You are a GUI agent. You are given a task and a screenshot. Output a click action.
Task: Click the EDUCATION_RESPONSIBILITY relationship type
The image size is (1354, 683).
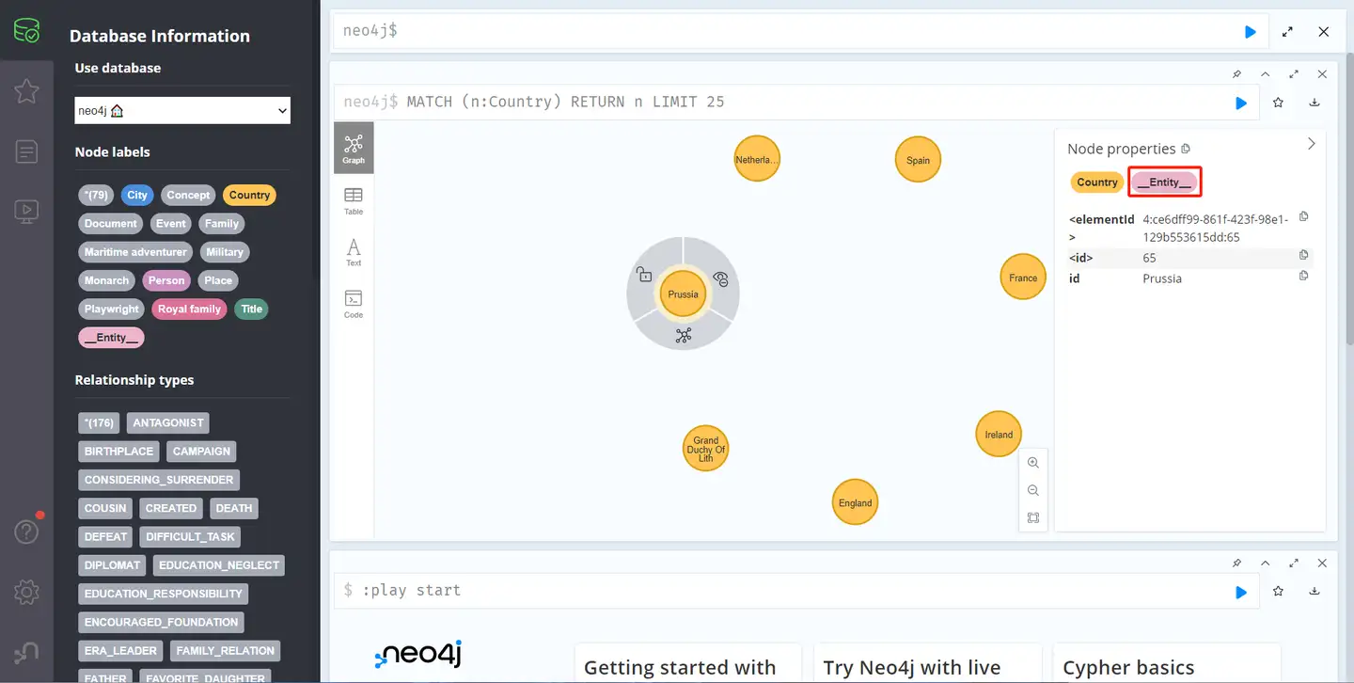(164, 594)
